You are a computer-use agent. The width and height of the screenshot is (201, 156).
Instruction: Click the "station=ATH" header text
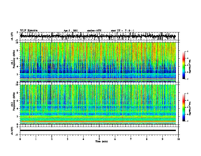click(94, 31)
